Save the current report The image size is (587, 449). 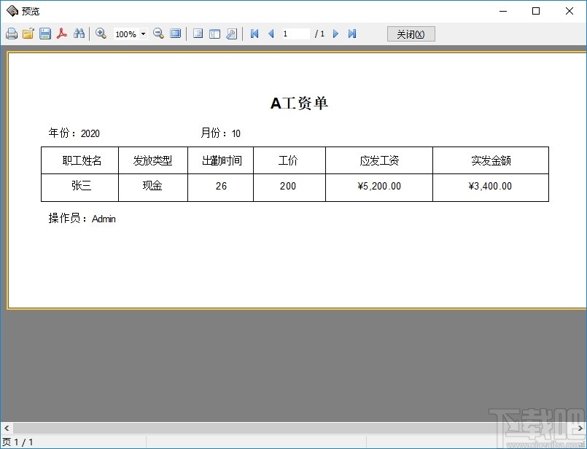pos(44,34)
